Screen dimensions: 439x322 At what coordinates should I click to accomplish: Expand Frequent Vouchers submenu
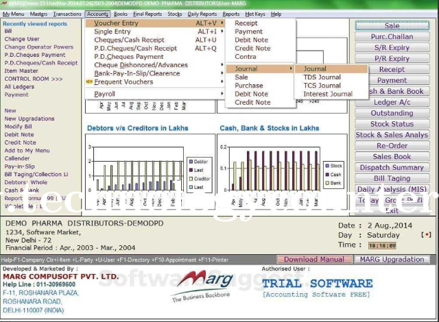tap(155, 82)
